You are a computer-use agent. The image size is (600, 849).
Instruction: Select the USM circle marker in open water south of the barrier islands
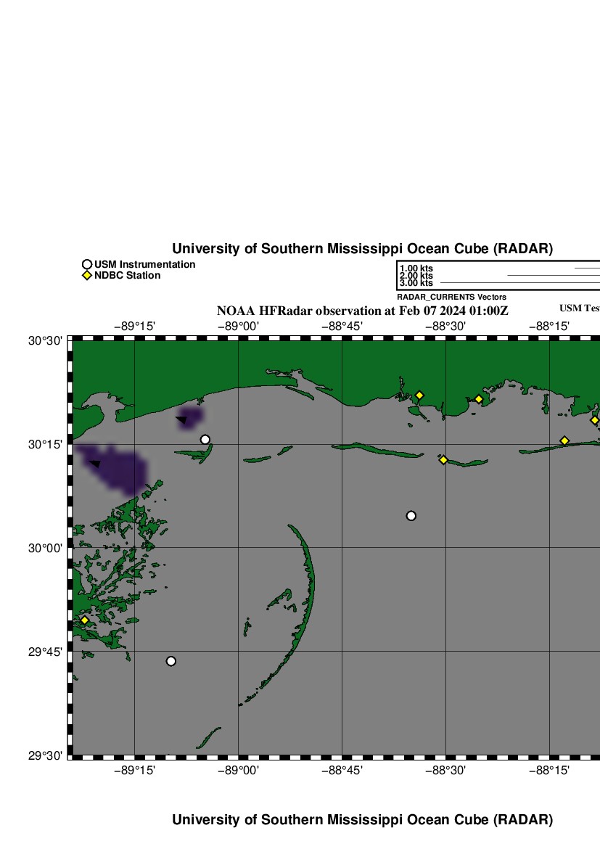pos(411,516)
